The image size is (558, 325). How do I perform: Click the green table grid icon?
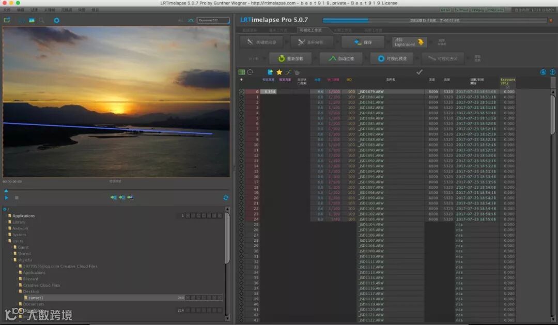241,72
